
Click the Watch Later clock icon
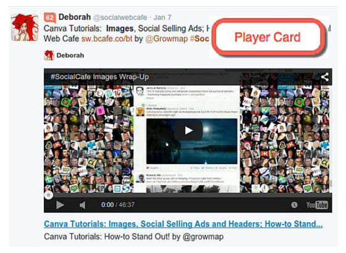tap(294, 205)
